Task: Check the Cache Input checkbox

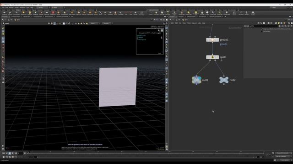Action: pos(262,31)
